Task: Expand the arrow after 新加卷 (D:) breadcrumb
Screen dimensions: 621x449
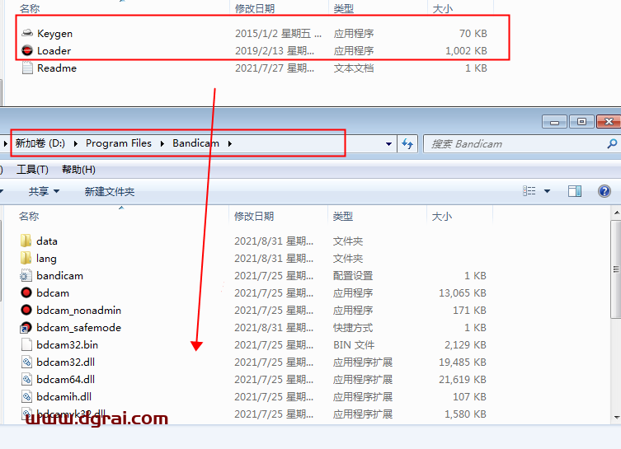Action: [76, 143]
